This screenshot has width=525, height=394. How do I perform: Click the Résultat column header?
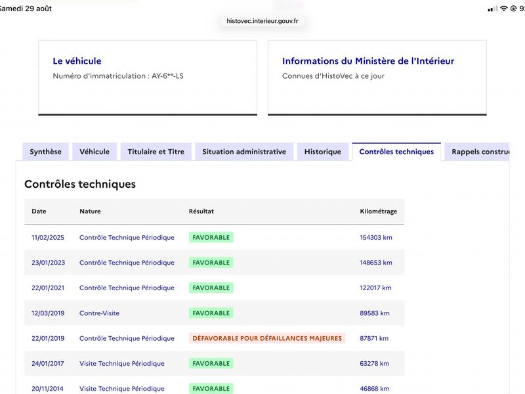click(x=201, y=211)
